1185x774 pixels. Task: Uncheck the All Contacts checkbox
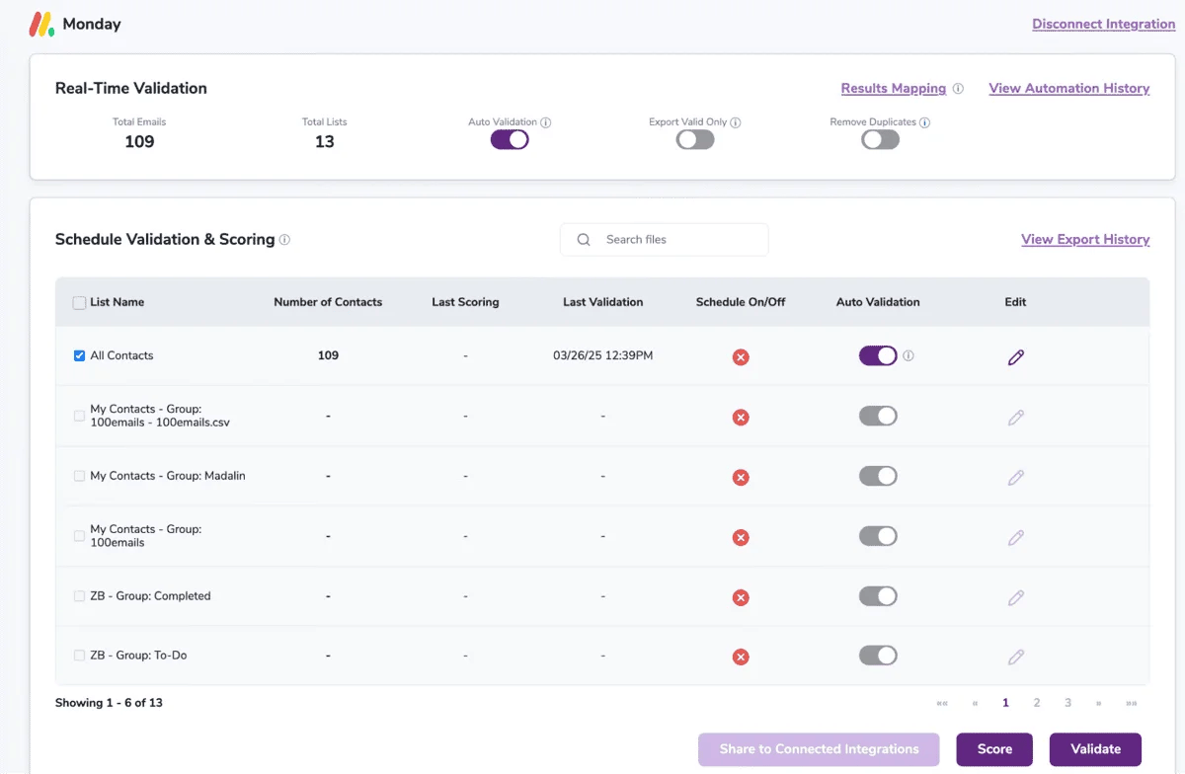click(79, 355)
